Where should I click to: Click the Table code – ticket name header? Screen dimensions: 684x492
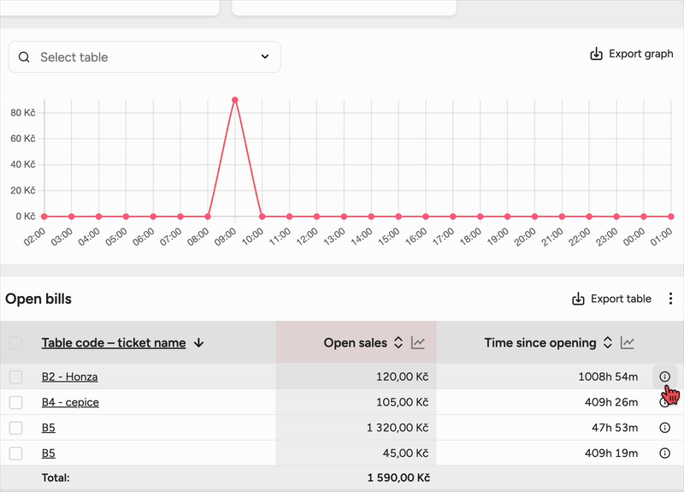114,343
